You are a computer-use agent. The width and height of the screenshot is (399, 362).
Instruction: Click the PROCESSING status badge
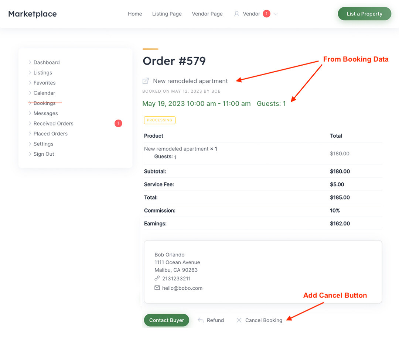[160, 120]
